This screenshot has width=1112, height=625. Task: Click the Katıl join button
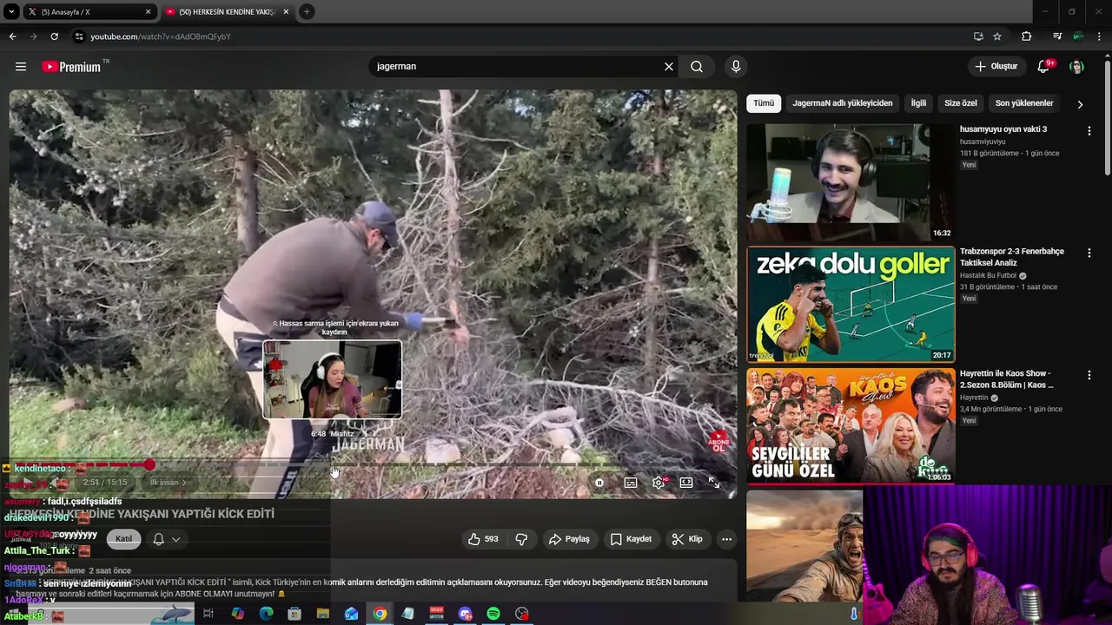124,539
